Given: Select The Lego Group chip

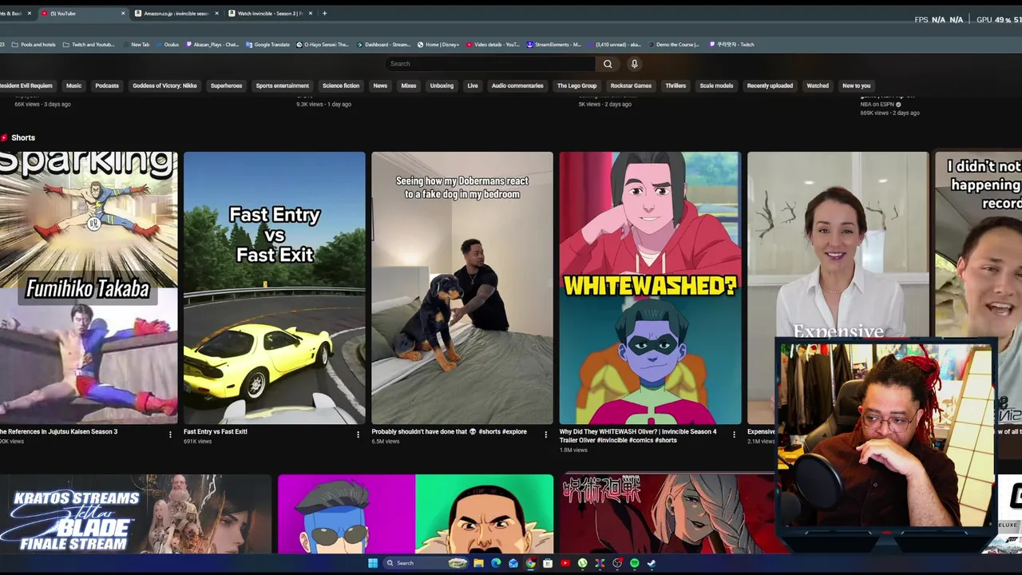Looking at the screenshot, I should (576, 85).
